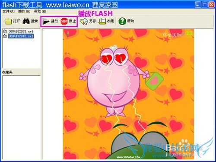Click the 打开 folder icon in toolbar

click(x=8, y=21)
